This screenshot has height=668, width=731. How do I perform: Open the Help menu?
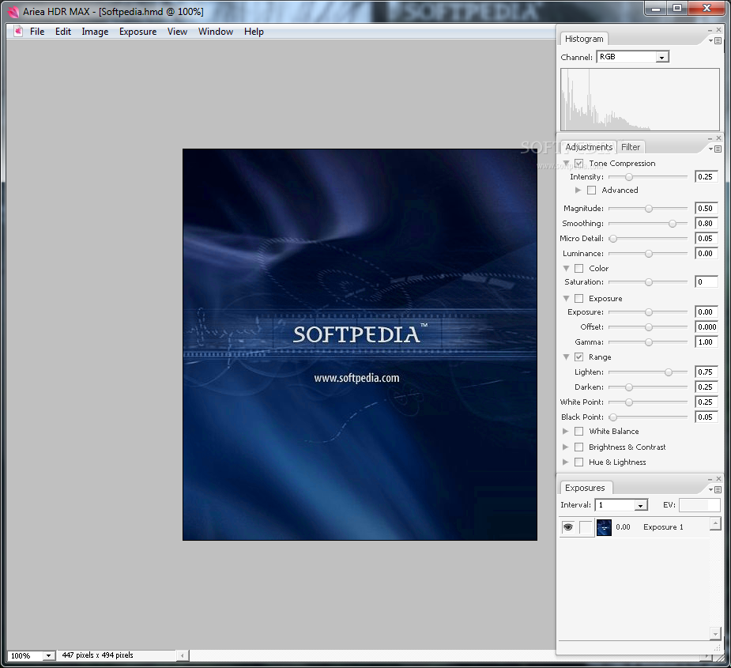point(254,32)
